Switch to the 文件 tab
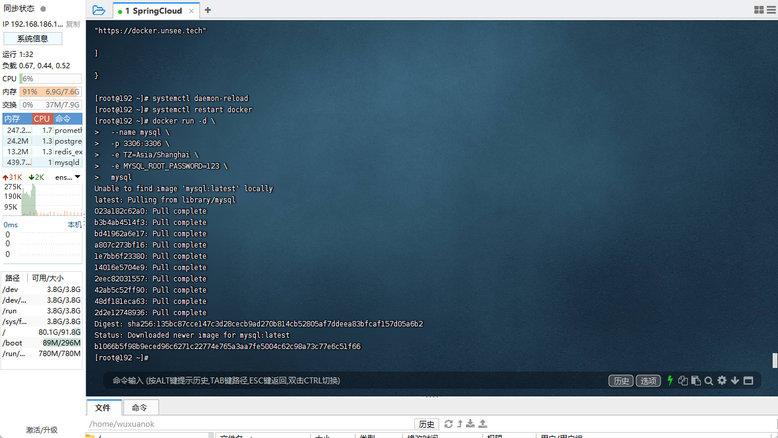 [103, 408]
